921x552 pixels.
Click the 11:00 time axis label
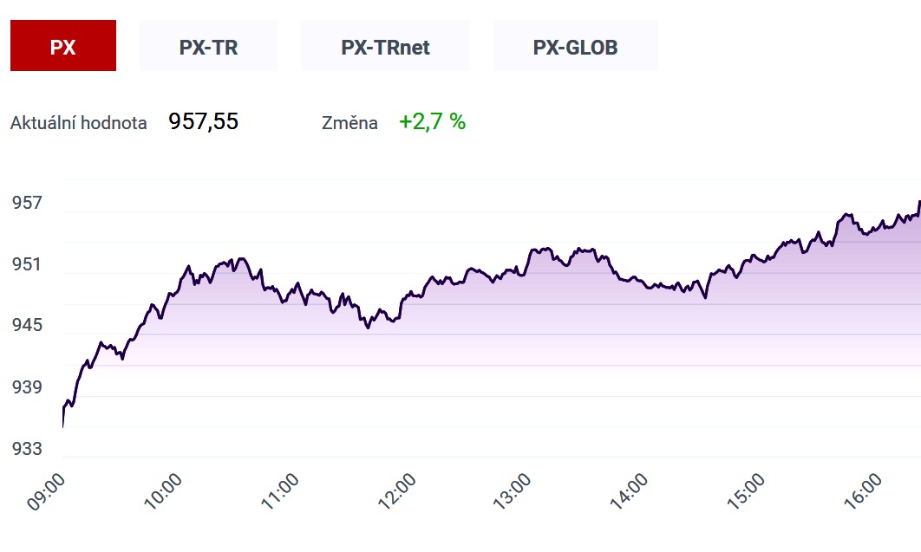(279, 491)
